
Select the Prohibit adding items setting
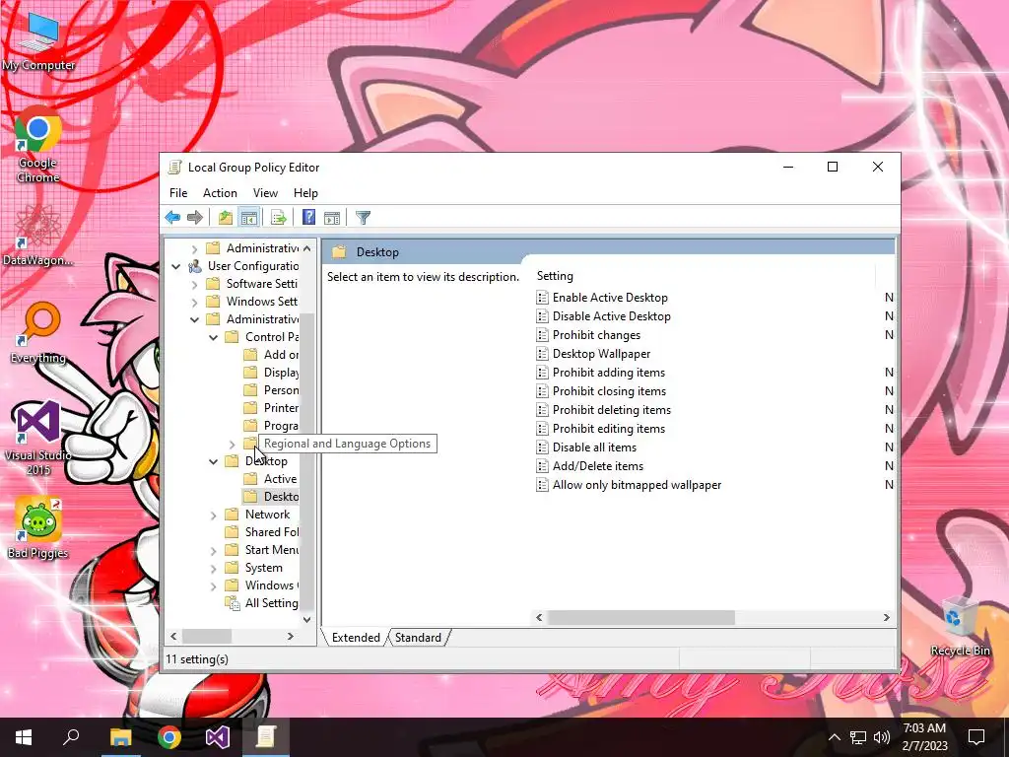601,372
